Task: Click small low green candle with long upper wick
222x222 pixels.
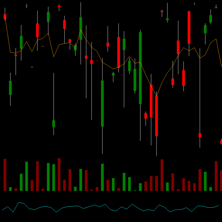Action: tap(54, 123)
